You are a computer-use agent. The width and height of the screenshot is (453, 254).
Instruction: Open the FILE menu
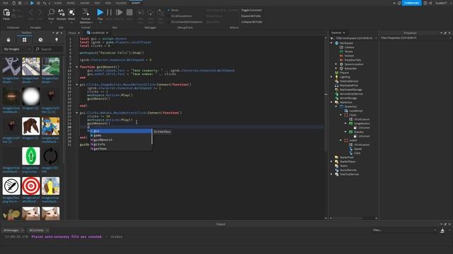coord(6,3)
